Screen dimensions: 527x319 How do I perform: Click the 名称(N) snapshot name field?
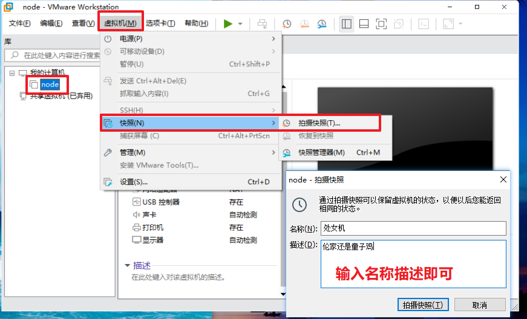413,228
